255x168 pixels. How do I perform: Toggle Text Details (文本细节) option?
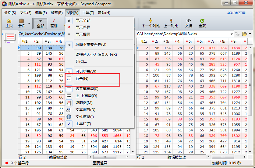[99, 110]
